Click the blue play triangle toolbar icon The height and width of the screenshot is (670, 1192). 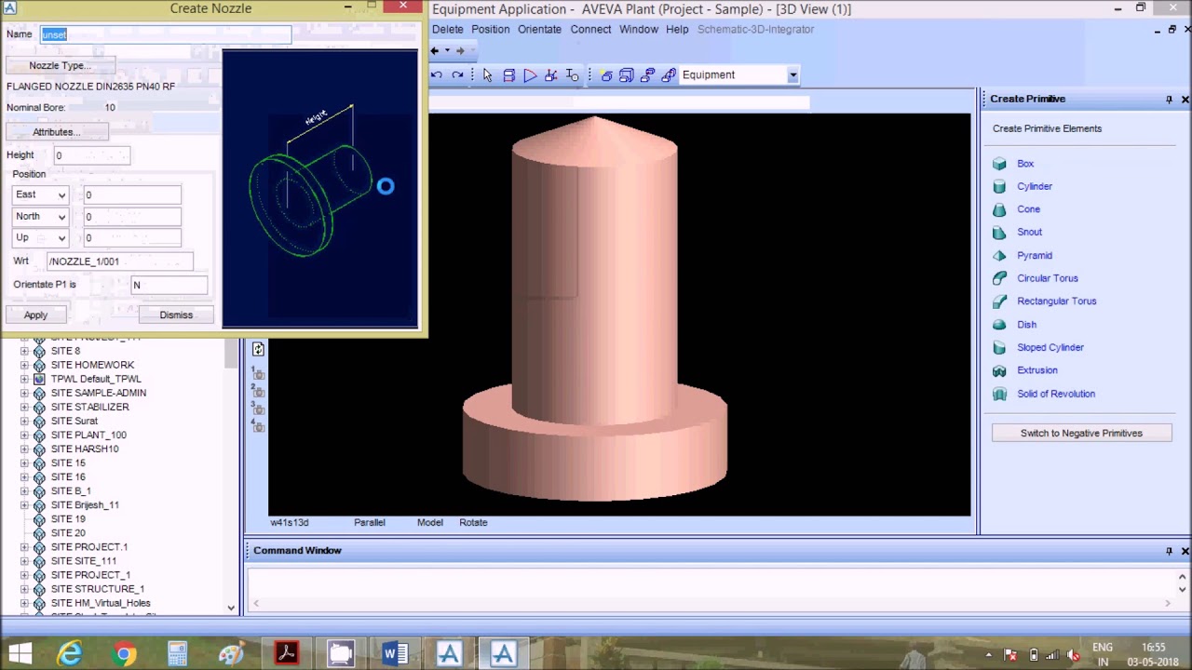pyautogui.click(x=530, y=74)
